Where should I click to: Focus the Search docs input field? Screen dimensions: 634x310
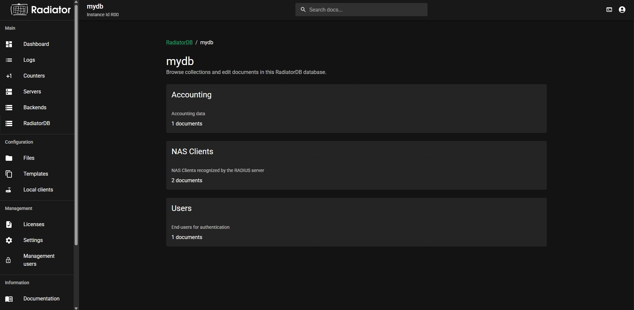pos(361,10)
